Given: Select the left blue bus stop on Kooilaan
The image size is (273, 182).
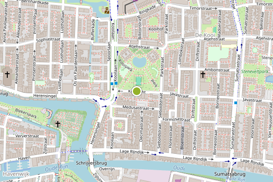Looking at the screenshot, I should tap(112, 84).
